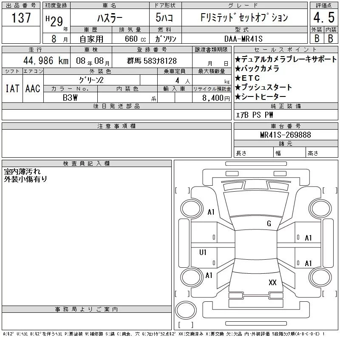Click the recycle deposit 8,400円
Screen dimensions: 340x340
216,98
